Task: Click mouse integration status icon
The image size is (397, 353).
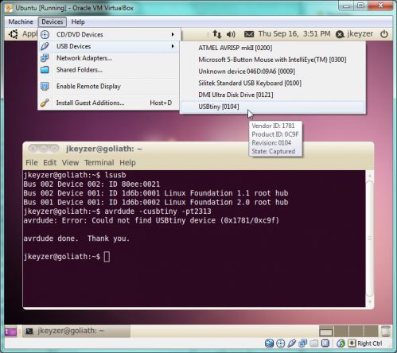Action: pyautogui.click(x=341, y=343)
